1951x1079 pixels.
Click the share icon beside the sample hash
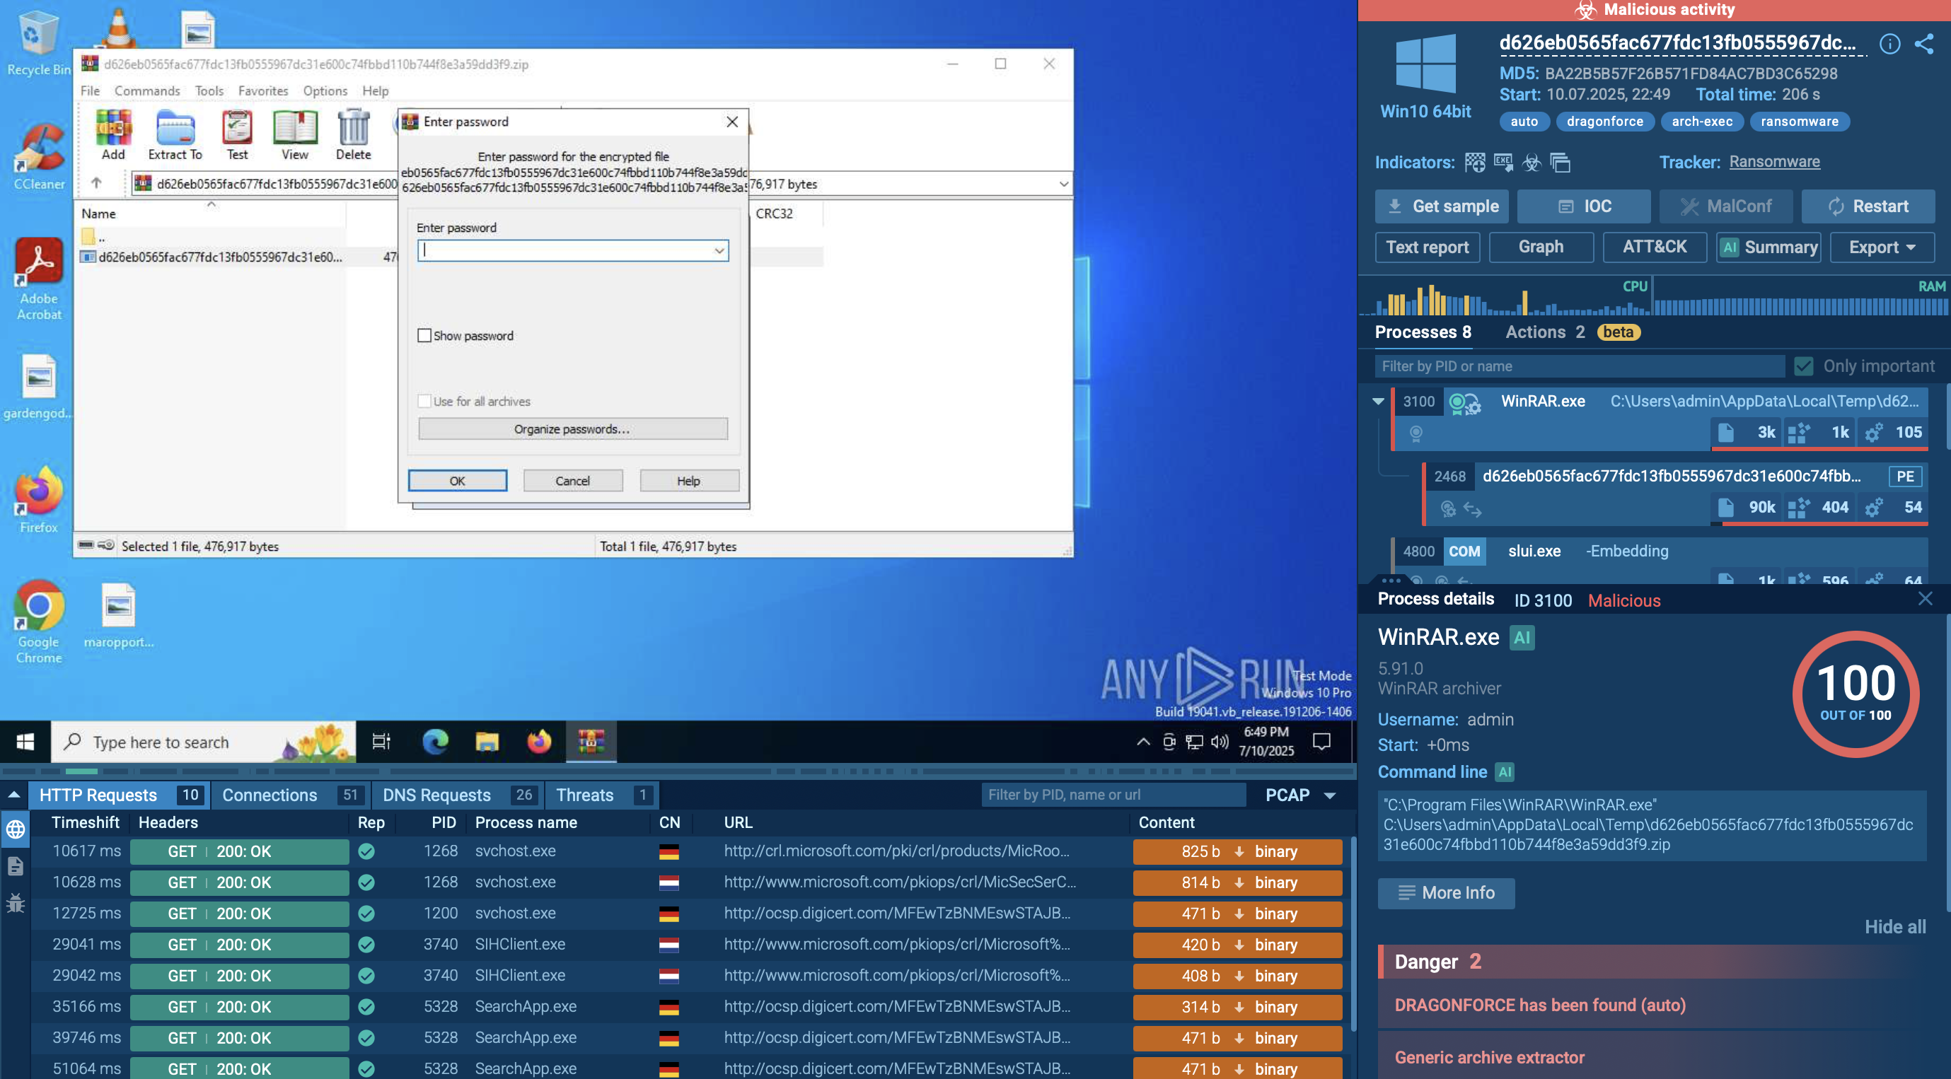point(1923,44)
